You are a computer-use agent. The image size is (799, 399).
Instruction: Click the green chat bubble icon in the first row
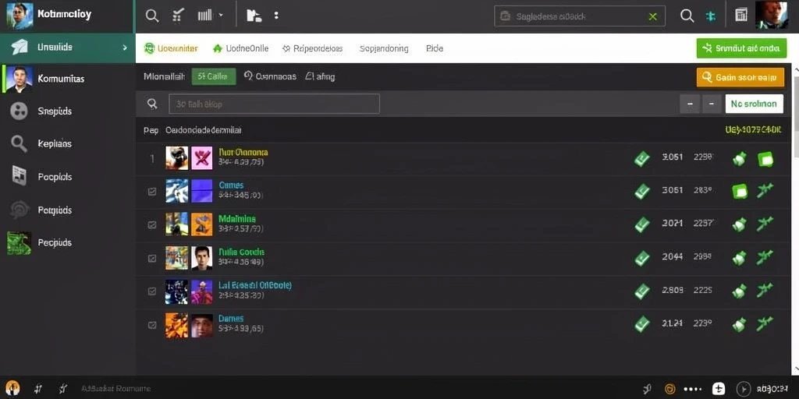[x=765, y=160]
